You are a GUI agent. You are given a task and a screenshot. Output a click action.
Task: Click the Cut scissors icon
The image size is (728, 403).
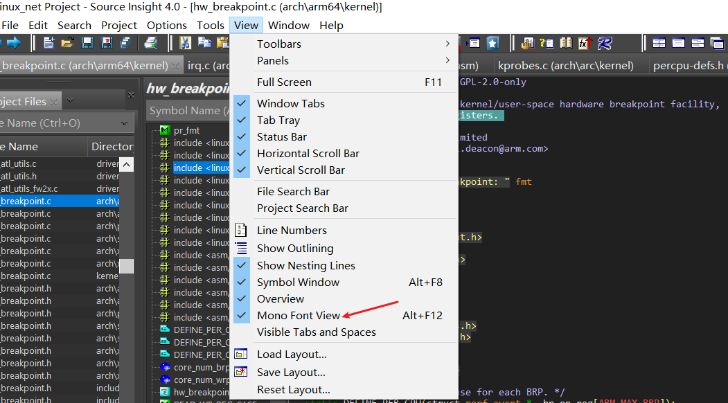click(185, 43)
